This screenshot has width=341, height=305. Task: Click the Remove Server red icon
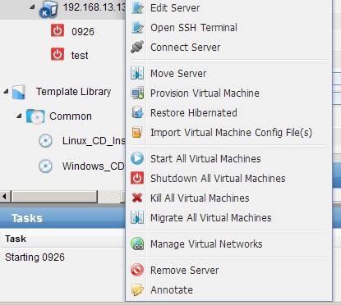(x=137, y=270)
